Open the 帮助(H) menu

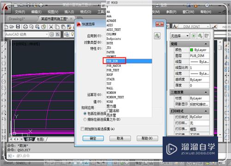(206, 12)
